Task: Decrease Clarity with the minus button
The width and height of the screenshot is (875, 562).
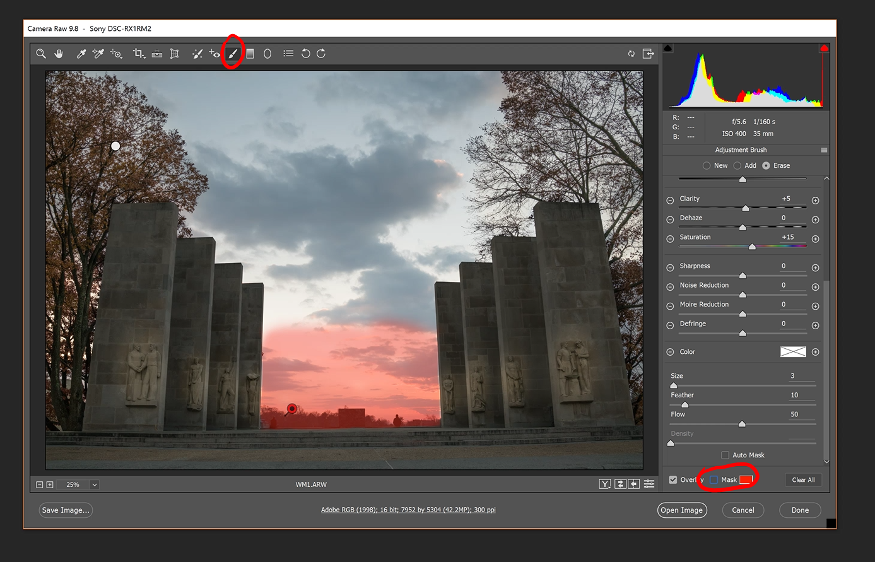Action: coord(670,201)
